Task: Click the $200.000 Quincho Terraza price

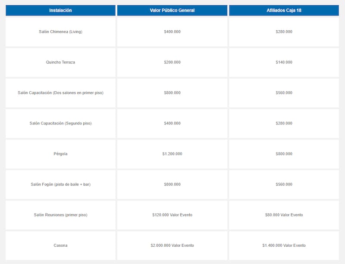Action: click(172, 62)
